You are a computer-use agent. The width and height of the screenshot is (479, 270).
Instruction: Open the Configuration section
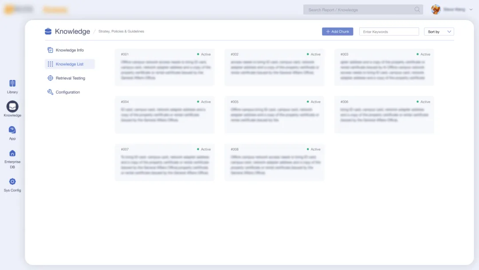67,92
